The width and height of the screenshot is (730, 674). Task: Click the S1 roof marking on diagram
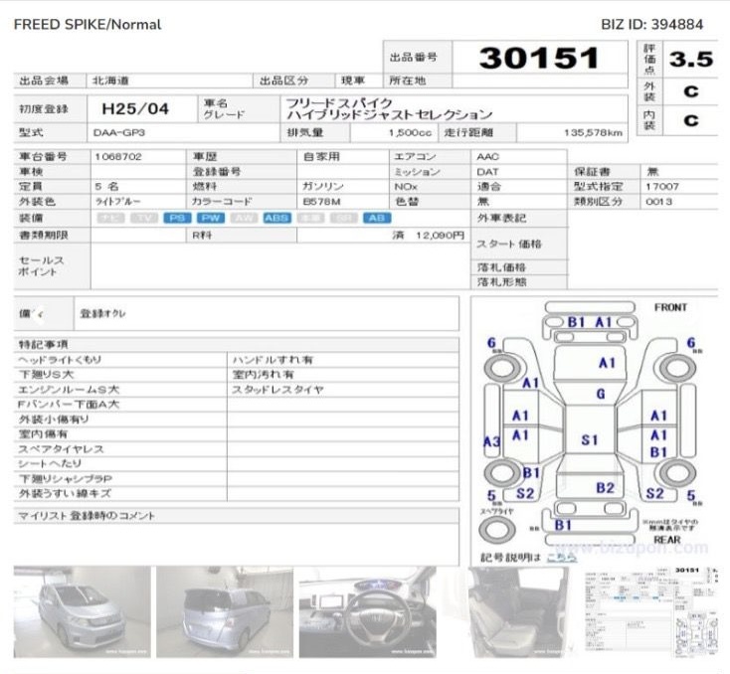click(x=590, y=439)
